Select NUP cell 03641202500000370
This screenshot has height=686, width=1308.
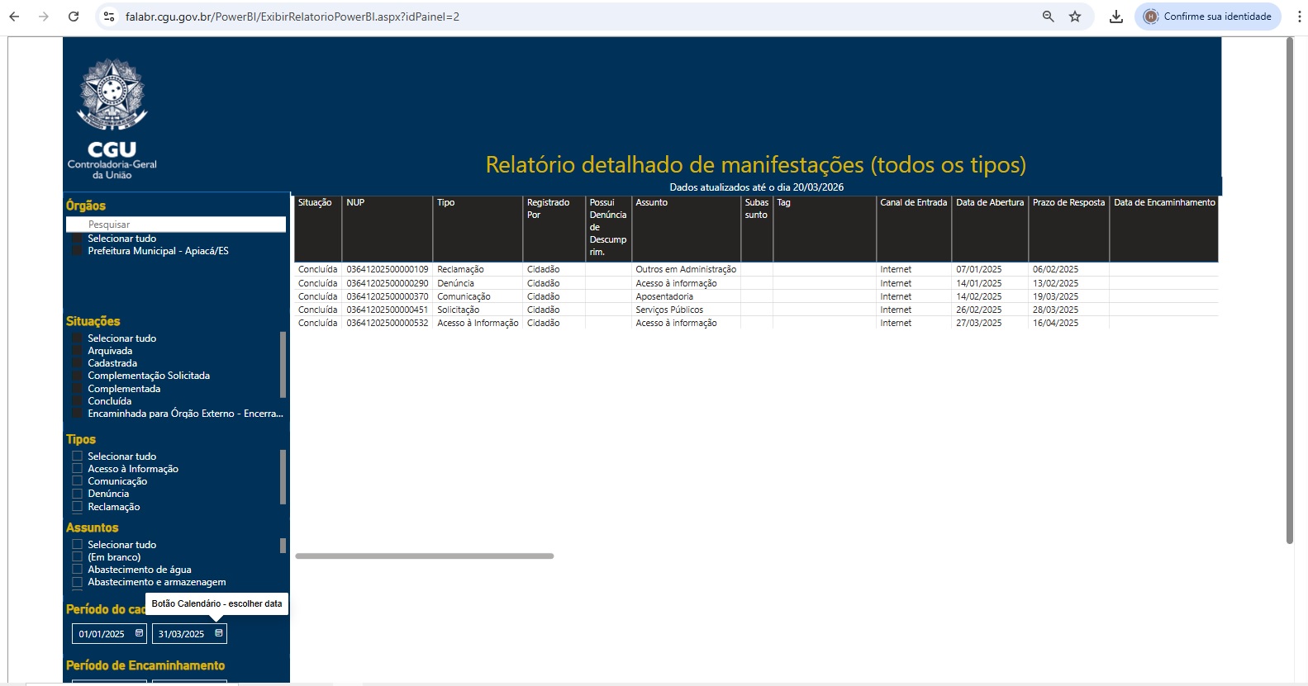[x=388, y=296]
